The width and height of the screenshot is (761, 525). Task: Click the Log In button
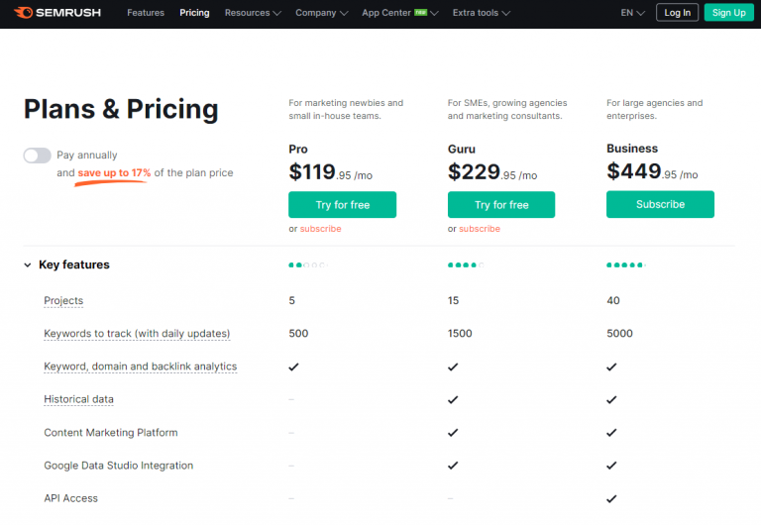click(x=677, y=13)
